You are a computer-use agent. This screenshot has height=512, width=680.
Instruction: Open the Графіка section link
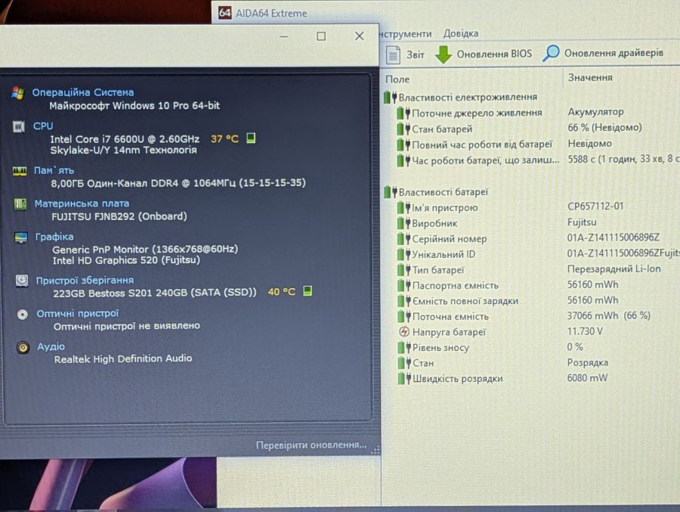[x=54, y=237]
